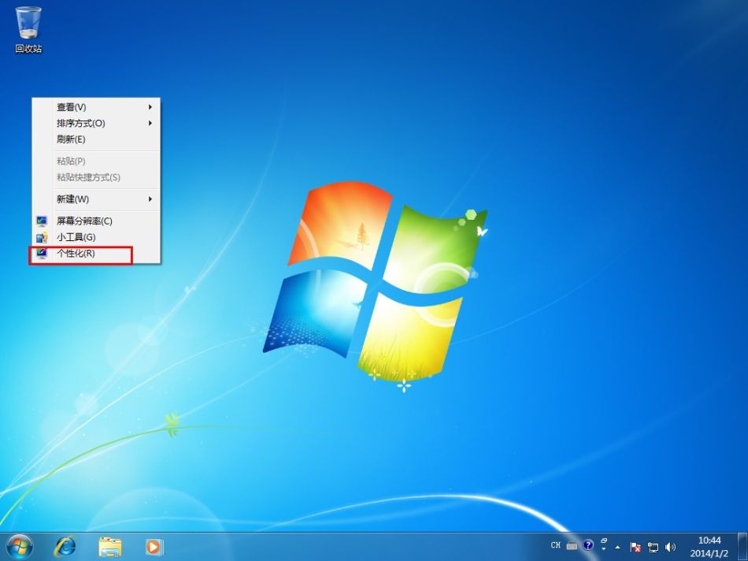Select 屏幕分辨率(C) in the context menu
748x561 pixels.
(96, 221)
